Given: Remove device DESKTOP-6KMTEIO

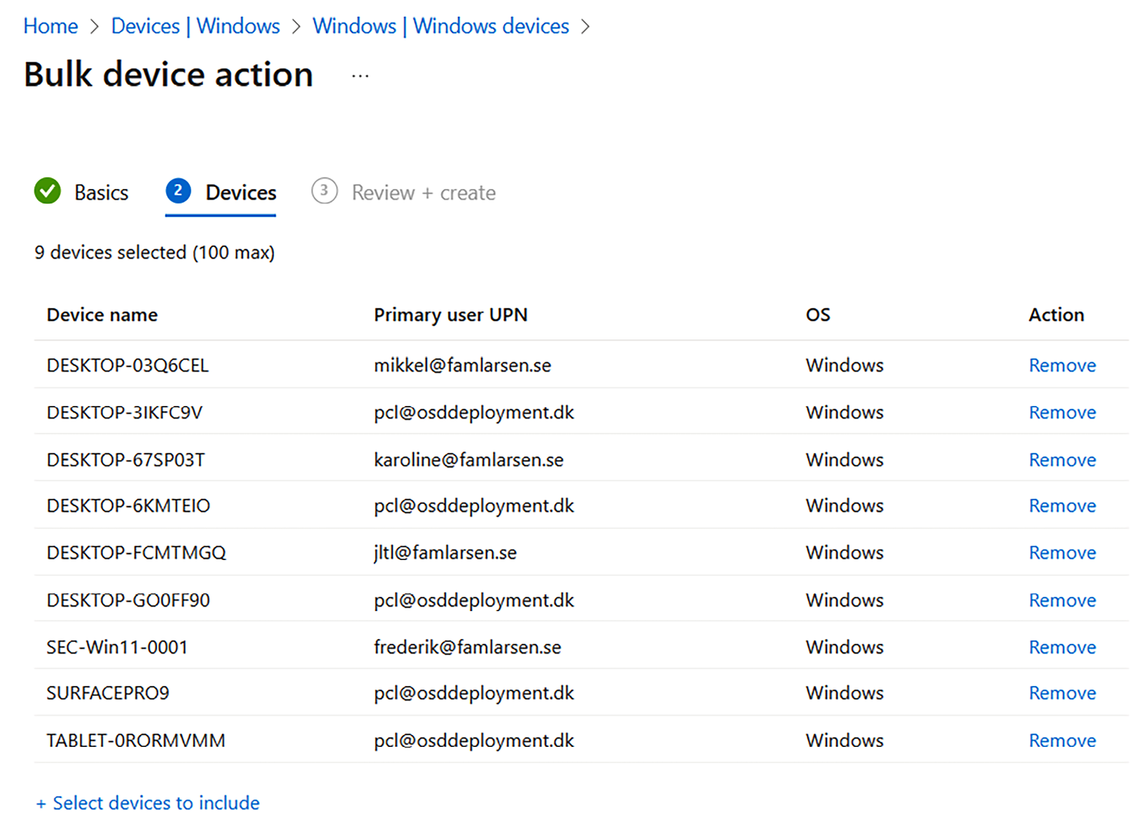Looking at the screenshot, I should coord(1062,505).
